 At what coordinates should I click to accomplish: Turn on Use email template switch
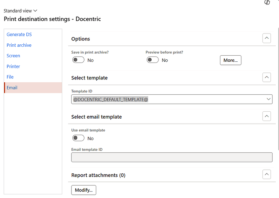tap(78, 138)
